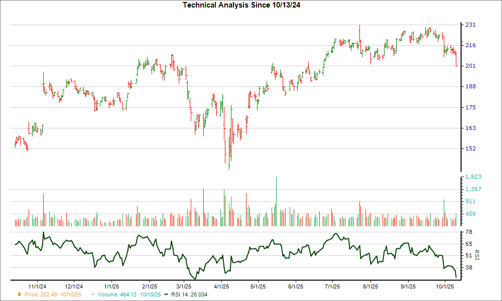Click the chart title Technical Analysis Since 10/13/24
The image size is (502, 301).
(x=251, y=5)
